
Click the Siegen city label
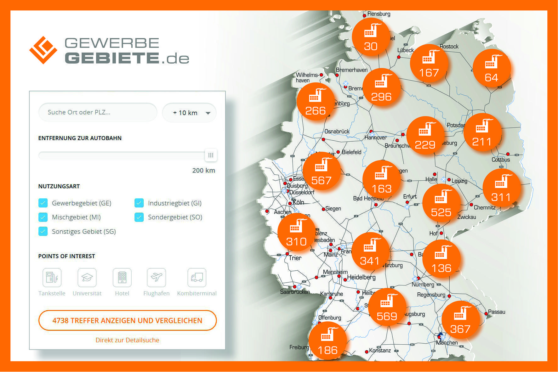coord(333,208)
